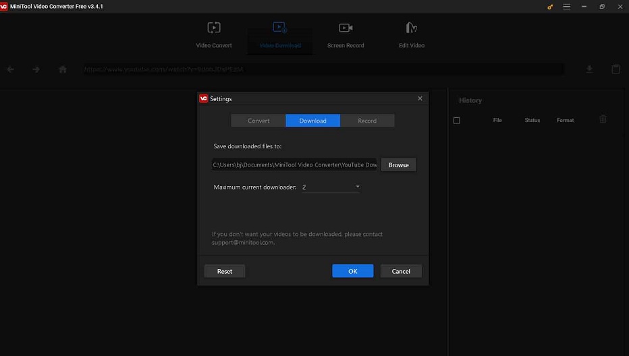This screenshot has height=356, width=629.
Task: Click the save path input field
Action: (294, 165)
